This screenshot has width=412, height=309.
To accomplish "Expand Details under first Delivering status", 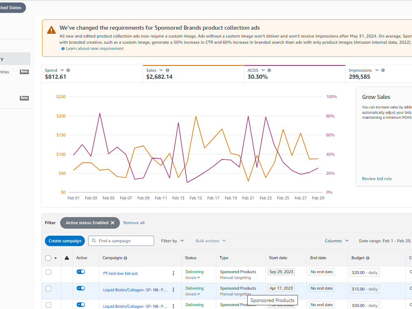I will (192, 278).
